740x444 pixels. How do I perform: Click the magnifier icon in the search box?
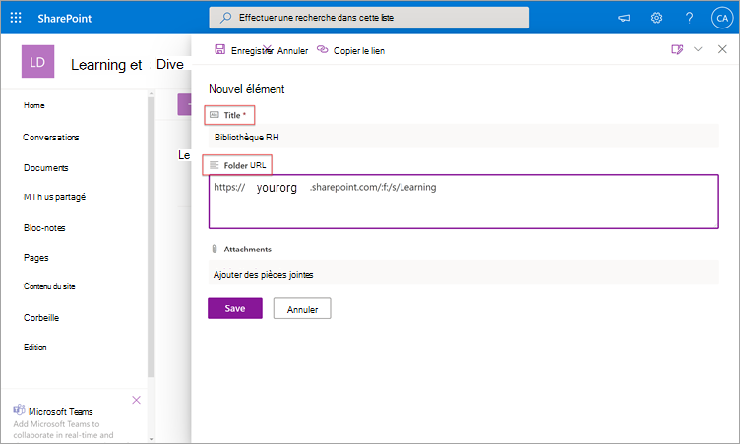(226, 18)
